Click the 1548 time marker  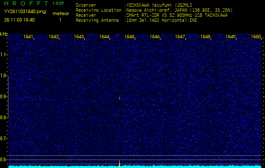click(x=205, y=37)
